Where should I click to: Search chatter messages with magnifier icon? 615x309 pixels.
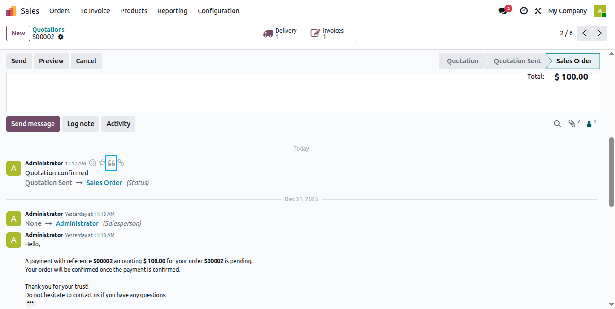(558, 124)
